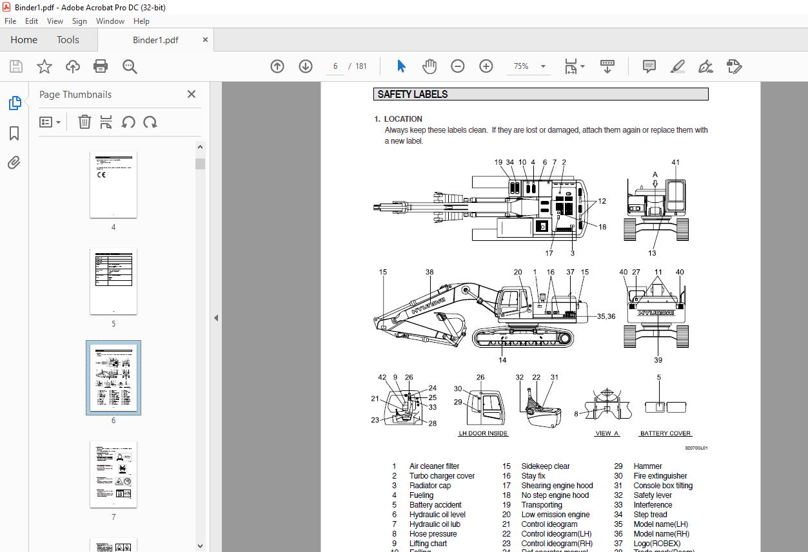Click the 'Low emission engine' legend entry
The width and height of the screenshot is (808, 552).
click(x=555, y=515)
